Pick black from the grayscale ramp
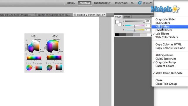This screenshot has width=188, height=106. pyautogui.click(x=117, y=35)
